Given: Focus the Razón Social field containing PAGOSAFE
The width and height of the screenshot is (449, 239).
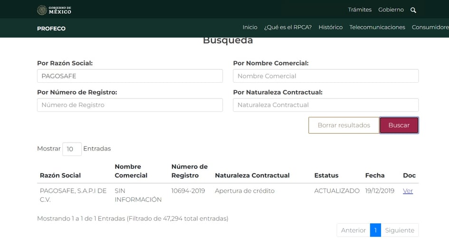Looking at the screenshot, I should tap(130, 76).
